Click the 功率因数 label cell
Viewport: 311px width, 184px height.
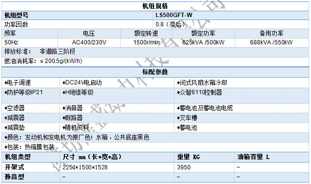pyautogui.click(x=77, y=24)
